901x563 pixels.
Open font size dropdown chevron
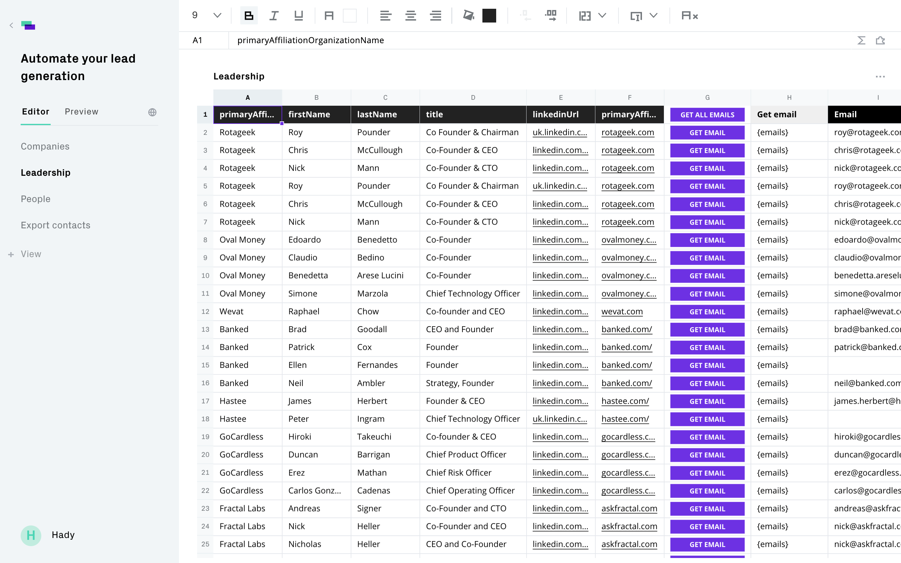point(217,16)
